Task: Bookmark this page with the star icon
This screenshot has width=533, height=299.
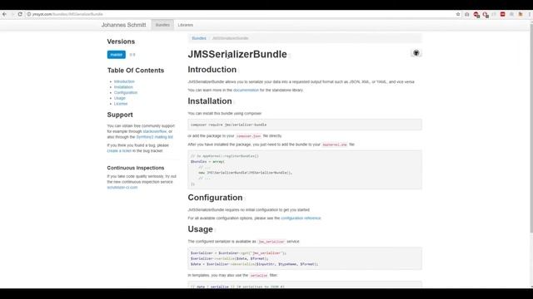Action: coord(458,14)
